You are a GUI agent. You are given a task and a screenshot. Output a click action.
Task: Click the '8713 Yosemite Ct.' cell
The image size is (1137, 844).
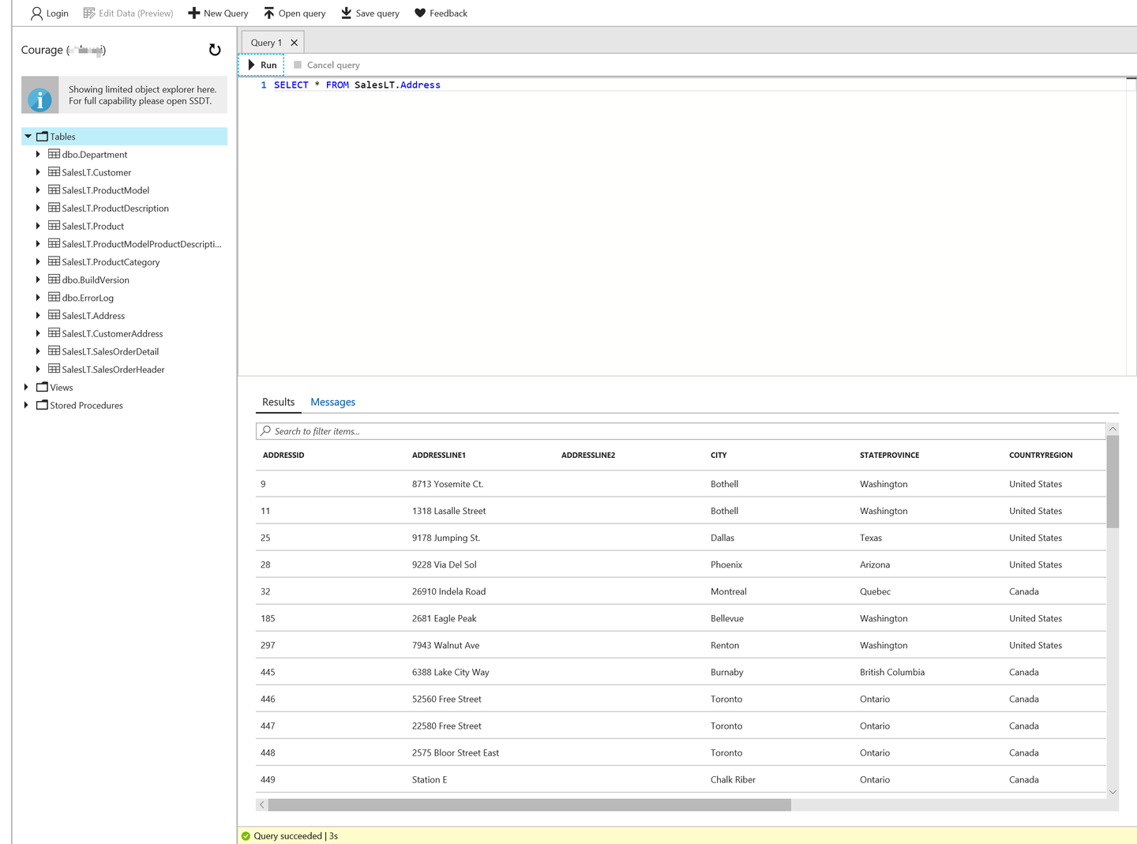pyautogui.click(x=448, y=484)
